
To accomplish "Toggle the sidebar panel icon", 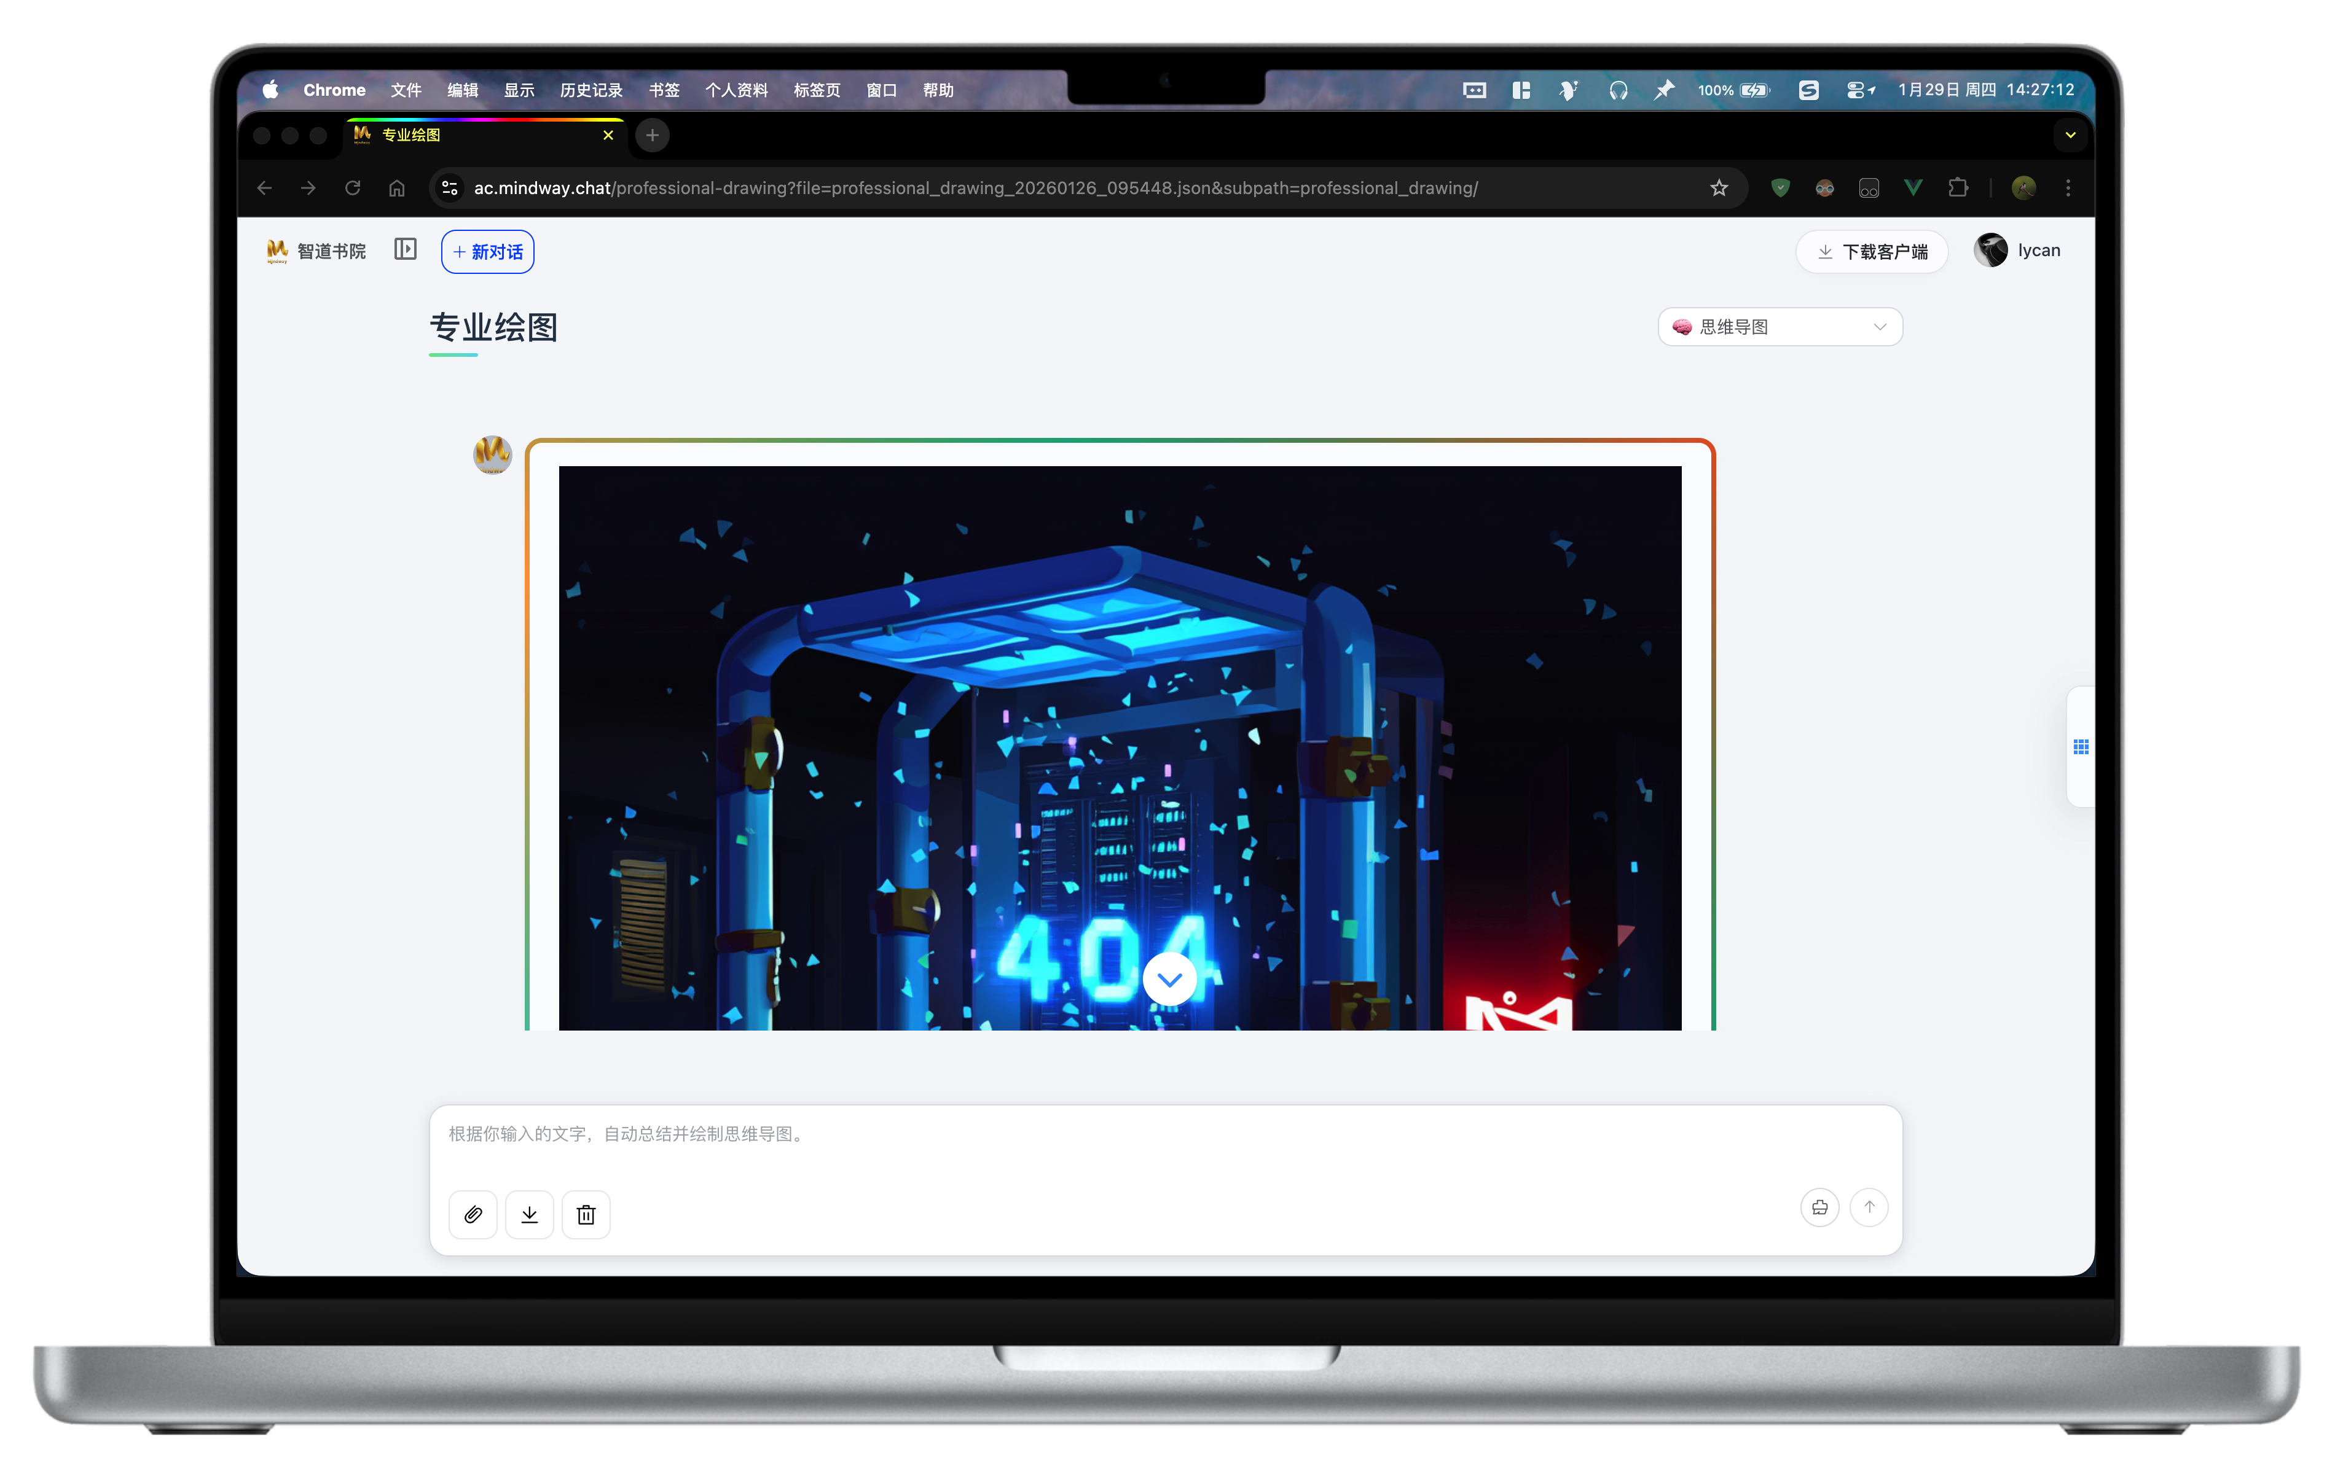I will (406, 250).
